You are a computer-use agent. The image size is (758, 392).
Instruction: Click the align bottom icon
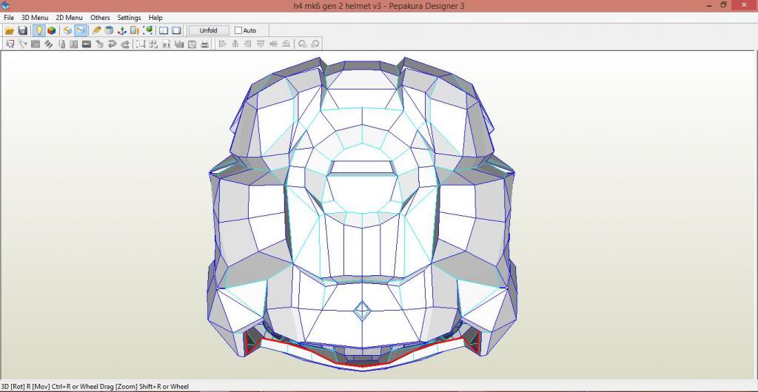(x=286, y=44)
